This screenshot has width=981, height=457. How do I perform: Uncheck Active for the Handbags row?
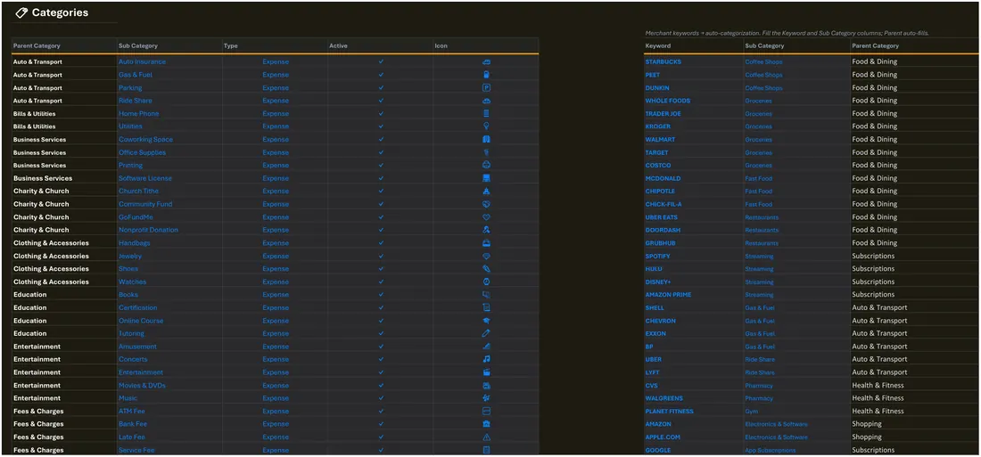point(381,243)
